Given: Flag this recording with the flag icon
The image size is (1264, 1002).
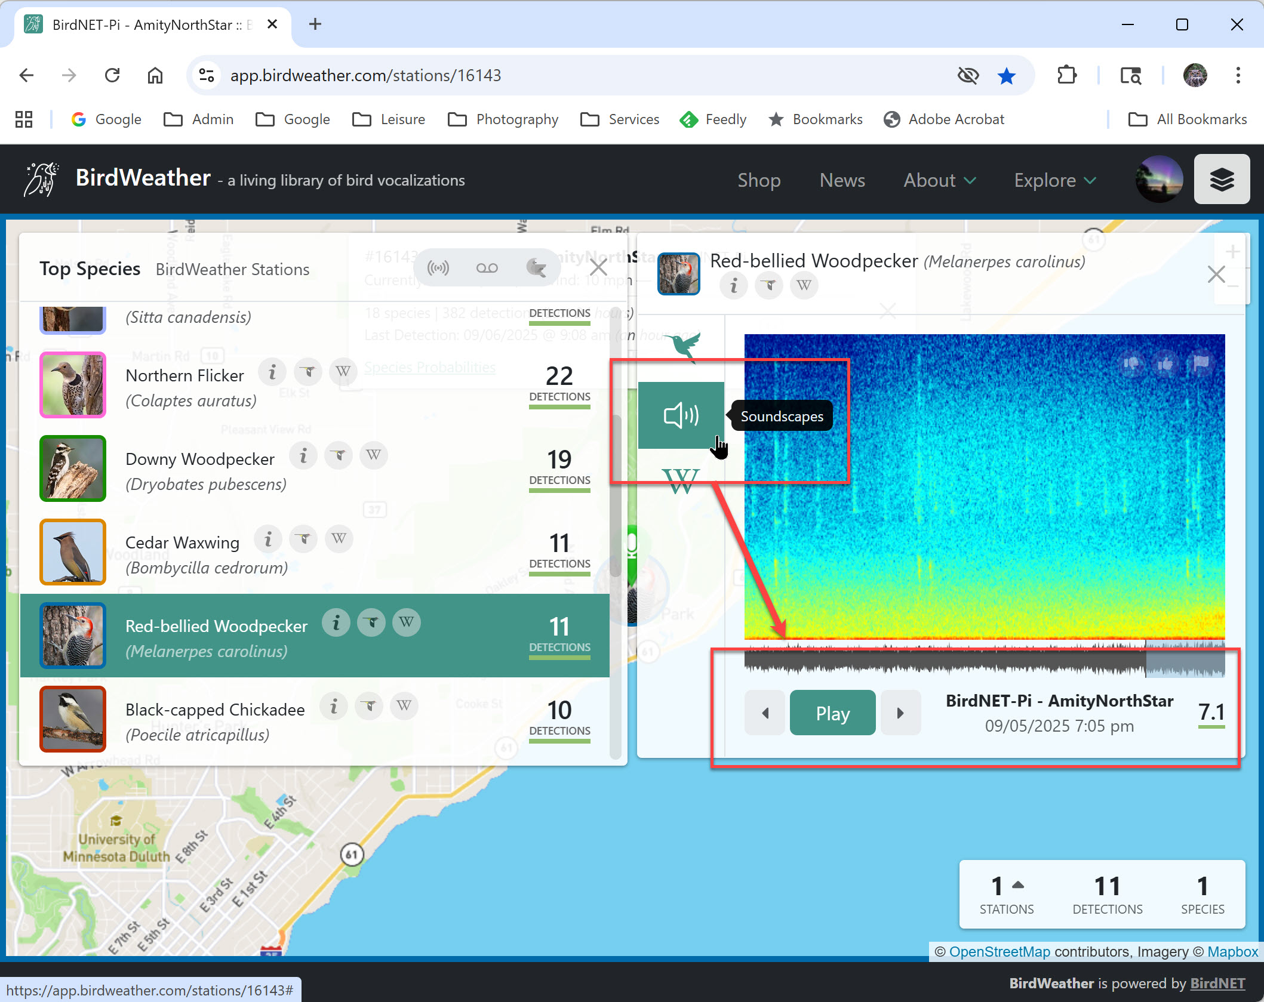Looking at the screenshot, I should click(1201, 363).
